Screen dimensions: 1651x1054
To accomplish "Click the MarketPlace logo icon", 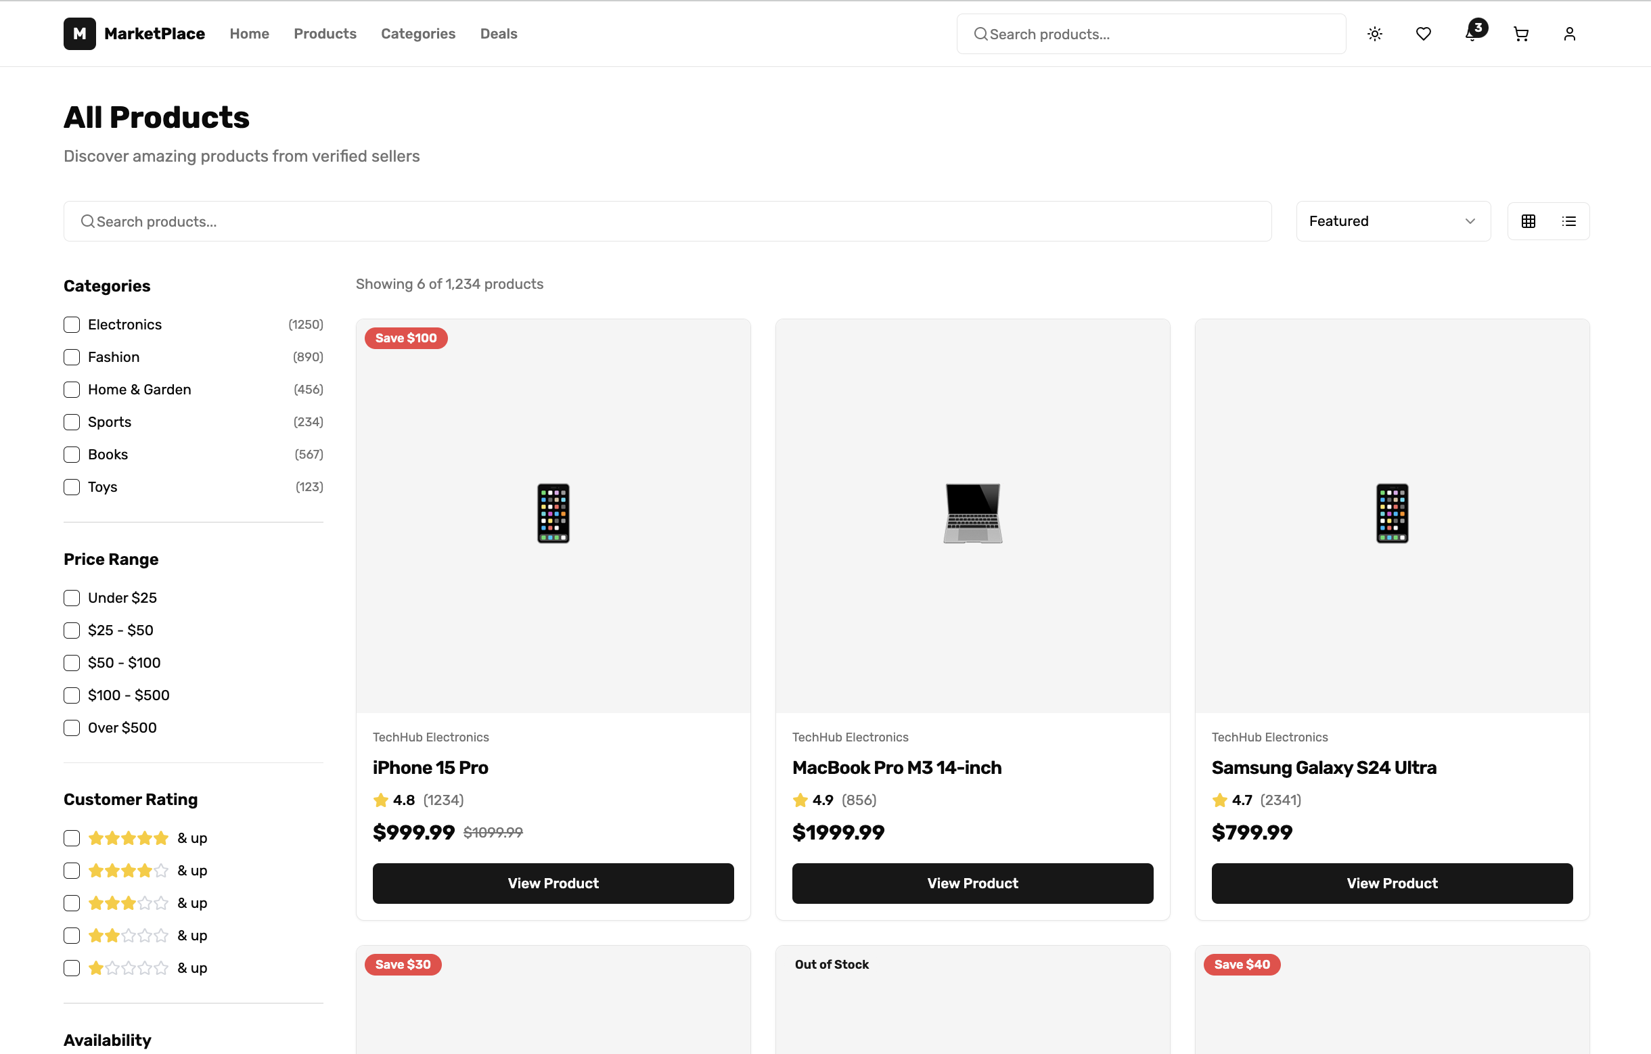I will coord(79,33).
